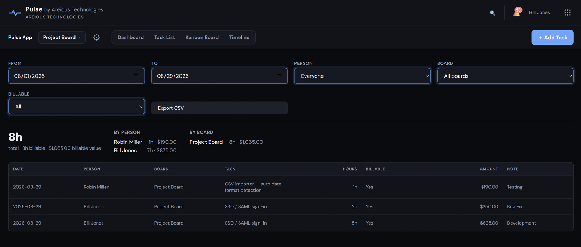The image size is (581, 247).
Task: Open search with the magnifier icon
Action: [492, 13]
